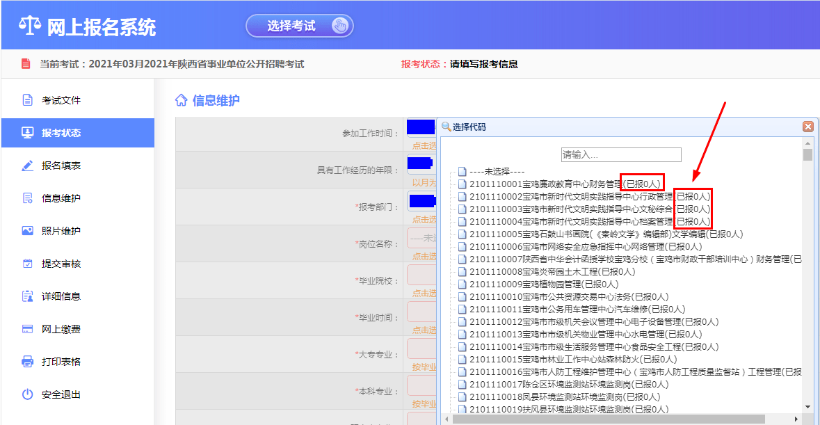Screen dimensions: 820x425
Task: Open the 报考部门 selection field
Action: 421,202
